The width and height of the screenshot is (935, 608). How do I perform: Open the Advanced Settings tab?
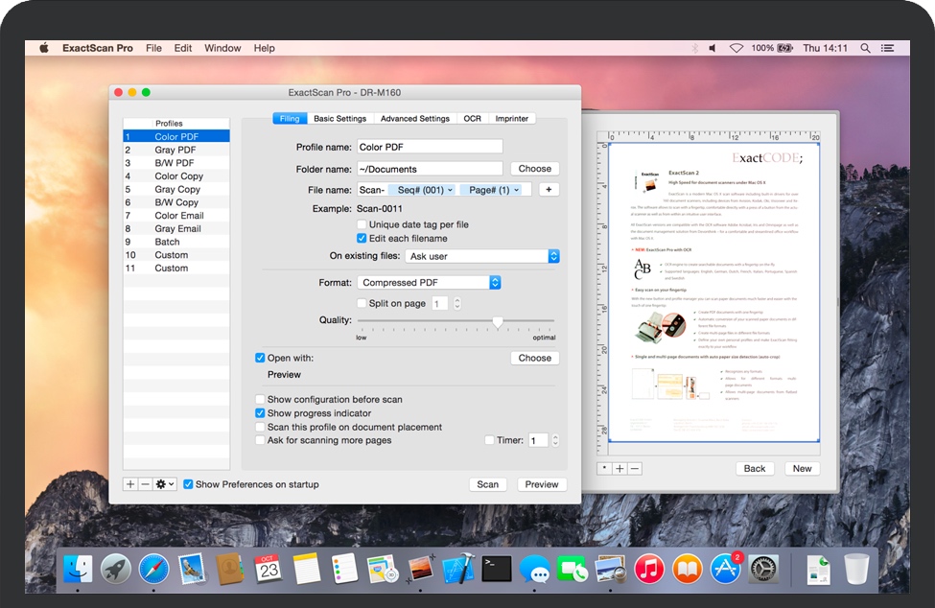click(x=414, y=119)
